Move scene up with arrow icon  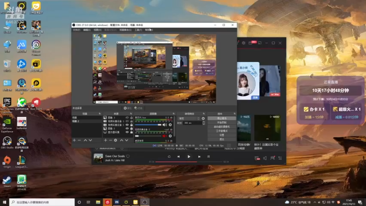(x=85, y=140)
